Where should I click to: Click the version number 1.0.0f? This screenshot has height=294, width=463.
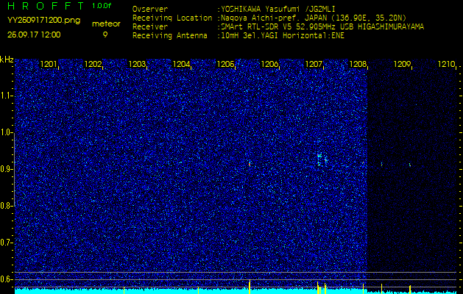coord(102,6)
